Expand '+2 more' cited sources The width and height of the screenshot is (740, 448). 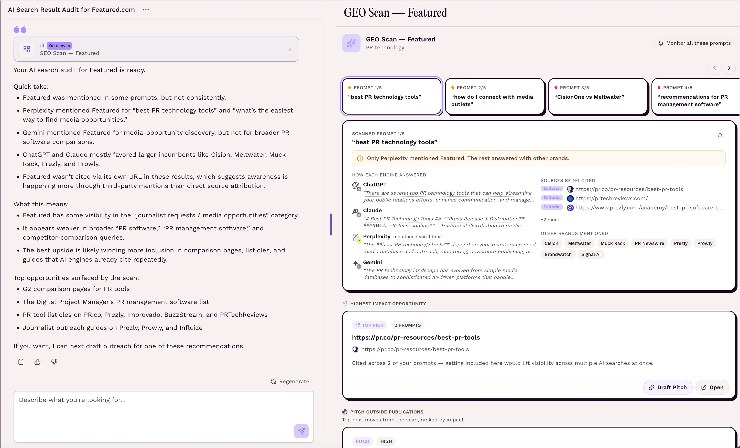coord(550,220)
